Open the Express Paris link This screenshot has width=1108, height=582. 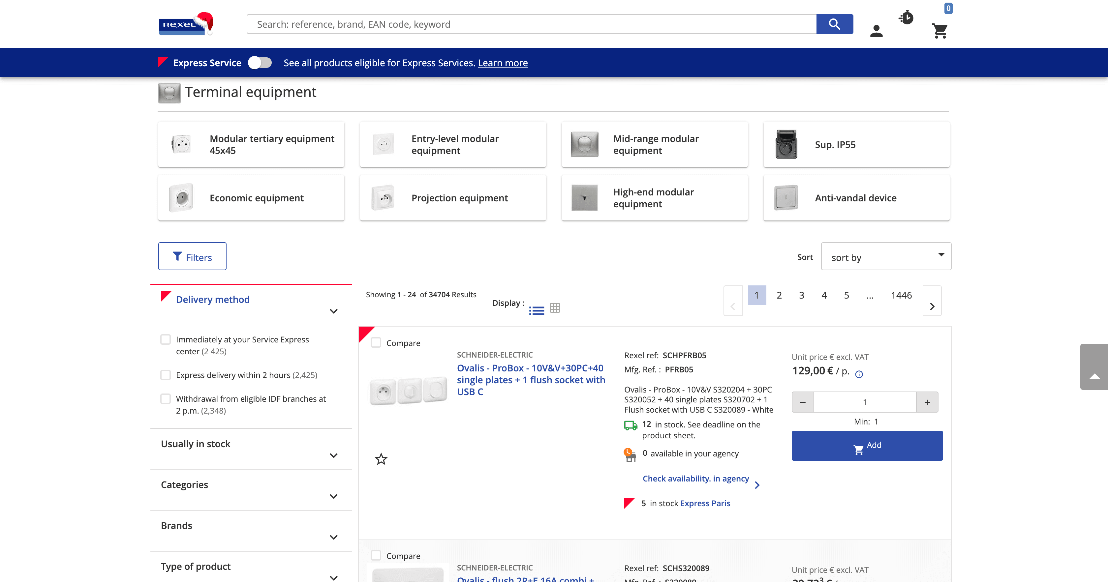tap(705, 503)
